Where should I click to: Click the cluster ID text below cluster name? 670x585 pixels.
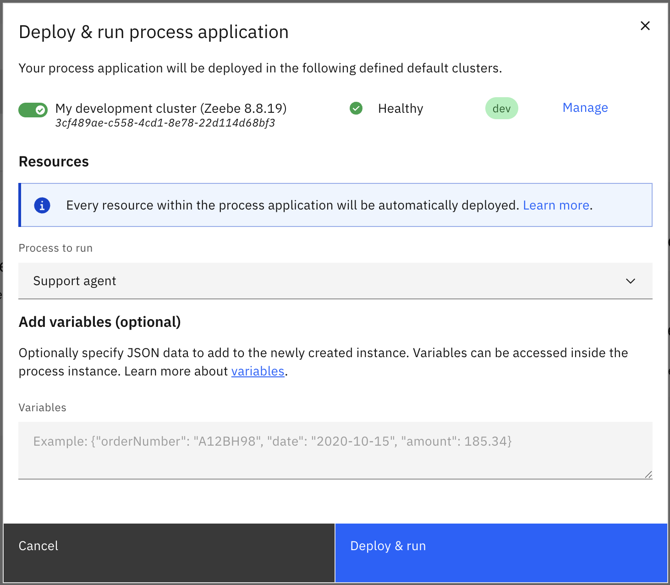click(165, 123)
